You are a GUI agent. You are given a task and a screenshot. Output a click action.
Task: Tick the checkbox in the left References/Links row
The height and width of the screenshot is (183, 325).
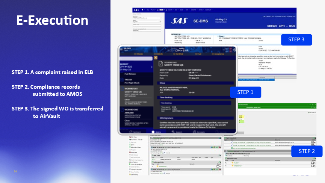(x=218, y=166)
